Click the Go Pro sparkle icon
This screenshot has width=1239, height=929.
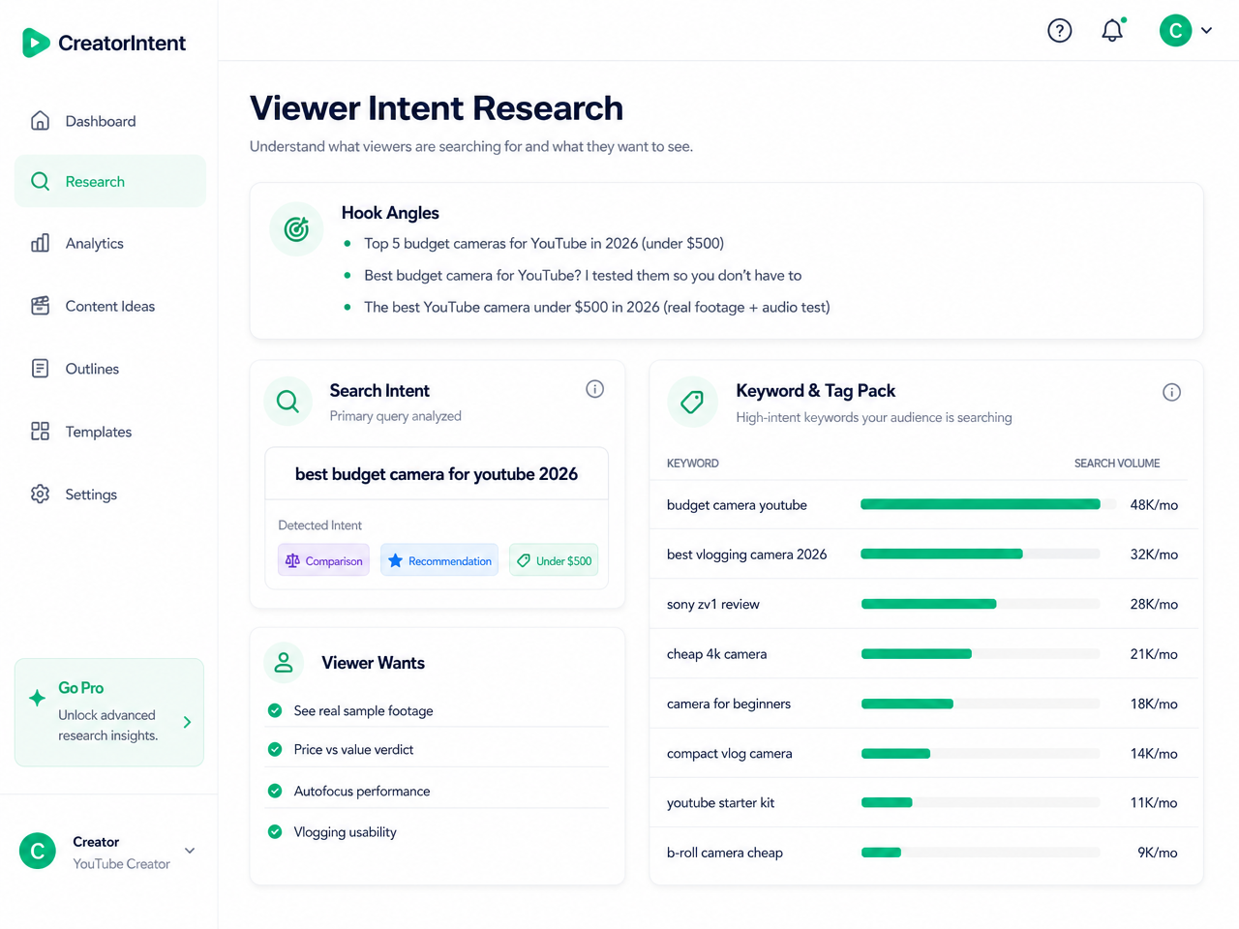coord(37,698)
